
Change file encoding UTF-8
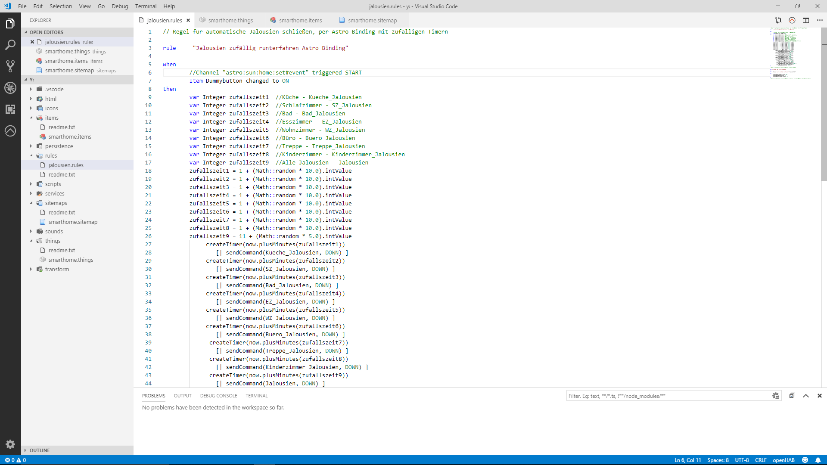coord(742,460)
